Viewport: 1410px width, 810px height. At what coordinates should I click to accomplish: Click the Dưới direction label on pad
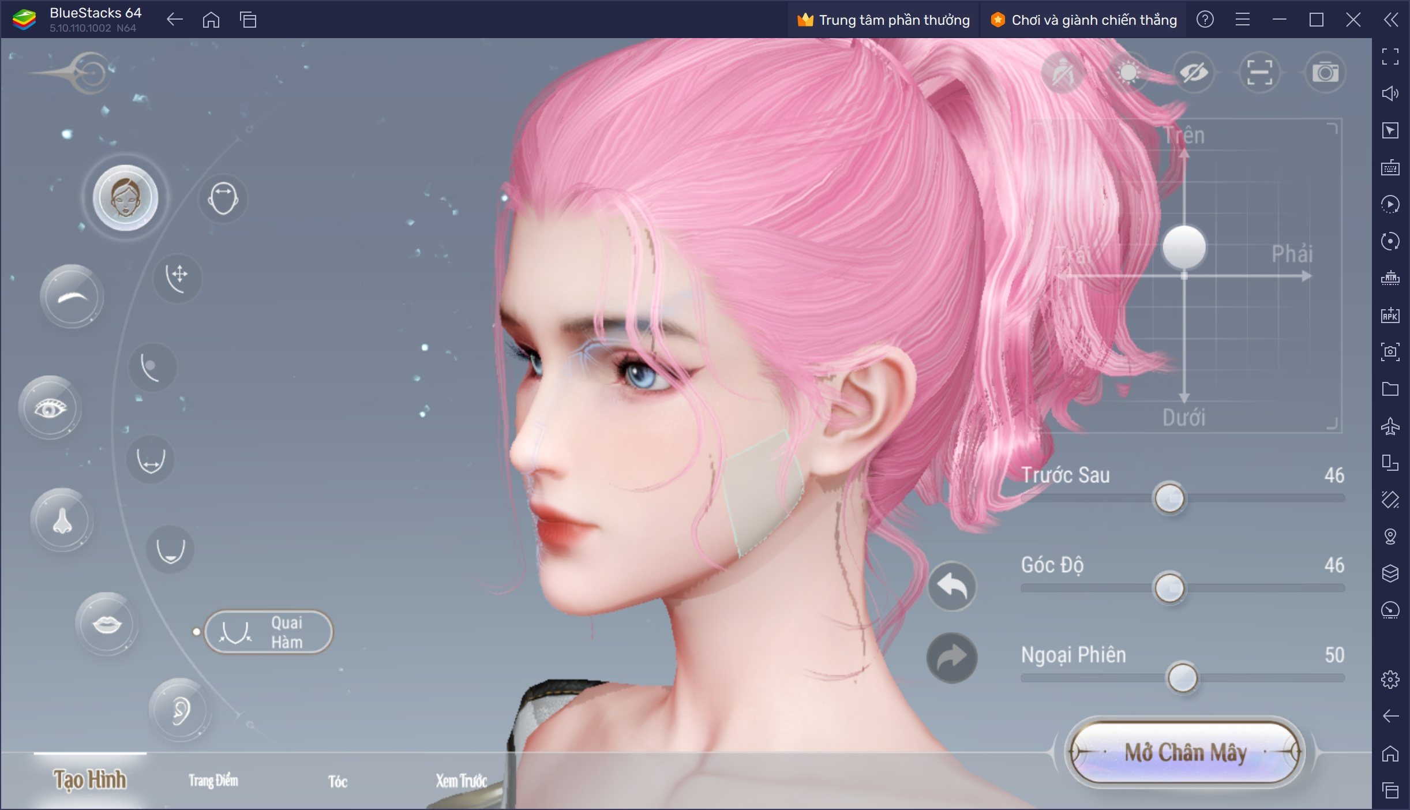coord(1184,417)
